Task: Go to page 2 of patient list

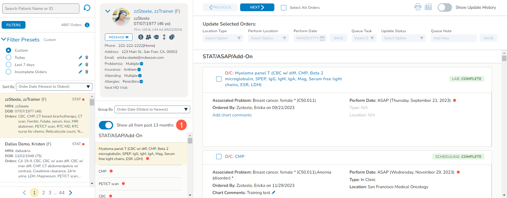Action: [44, 193]
